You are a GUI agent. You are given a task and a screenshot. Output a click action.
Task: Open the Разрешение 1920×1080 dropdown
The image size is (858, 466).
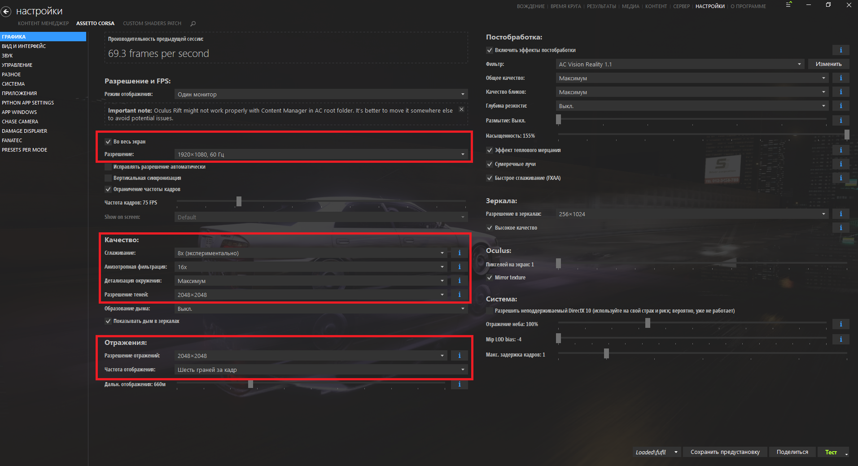click(321, 154)
